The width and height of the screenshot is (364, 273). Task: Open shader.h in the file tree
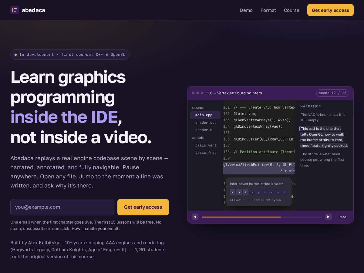click(205, 130)
